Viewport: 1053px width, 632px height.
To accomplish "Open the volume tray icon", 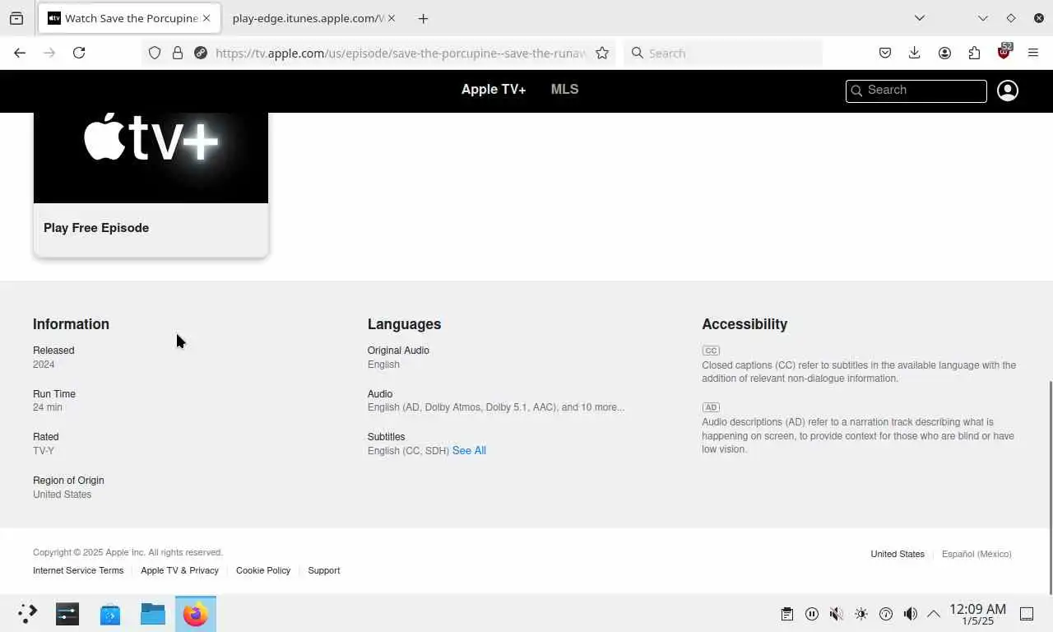I will coord(910,614).
